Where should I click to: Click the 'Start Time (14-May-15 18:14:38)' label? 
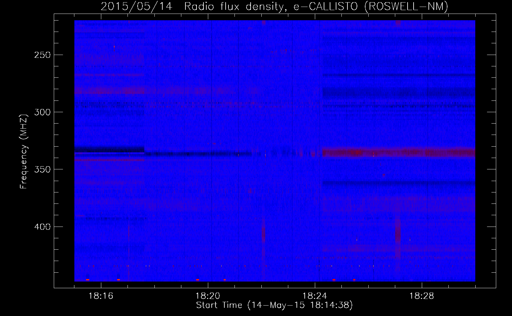pyautogui.click(x=274, y=305)
